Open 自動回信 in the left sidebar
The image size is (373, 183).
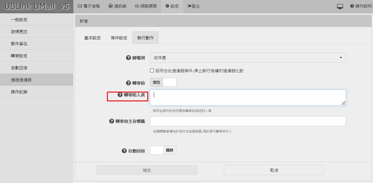tap(19, 68)
